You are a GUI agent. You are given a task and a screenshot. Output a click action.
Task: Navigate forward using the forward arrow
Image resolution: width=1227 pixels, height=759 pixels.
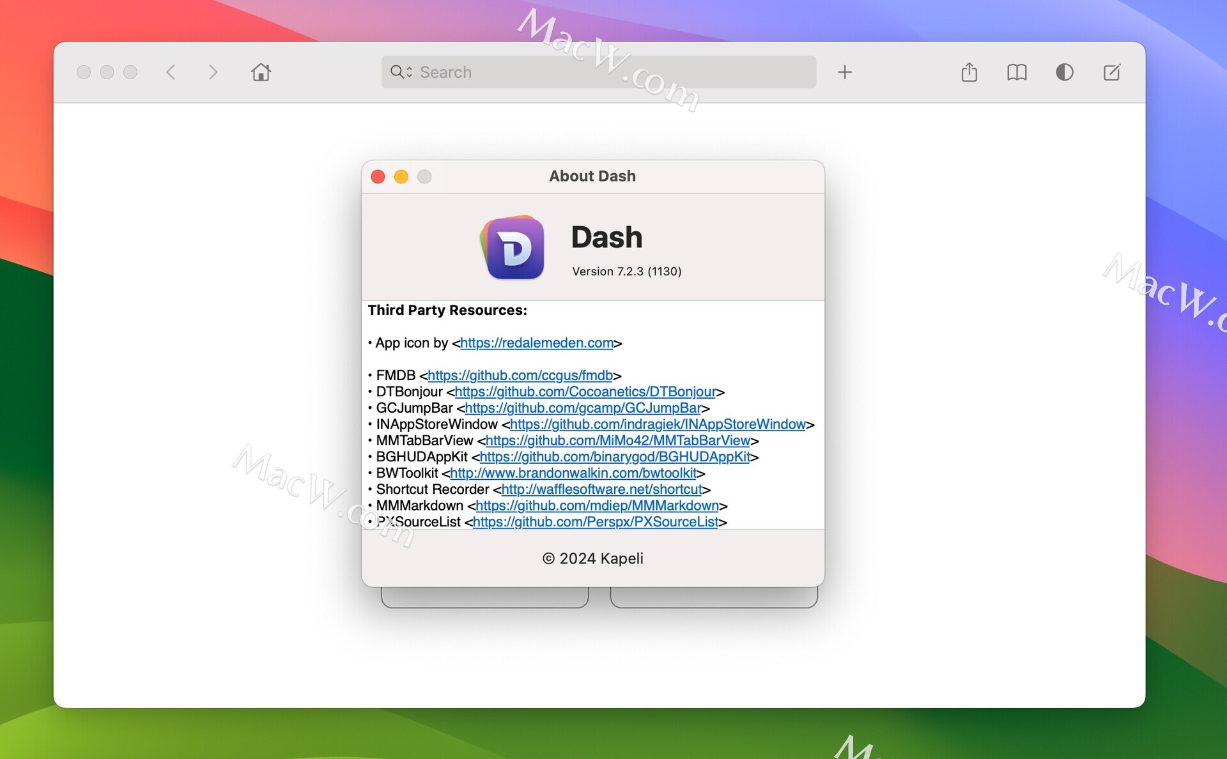tap(213, 72)
